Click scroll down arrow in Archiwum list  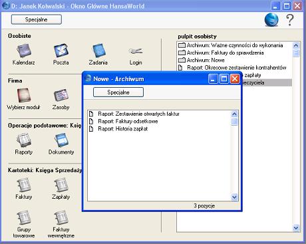coord(234,197)
